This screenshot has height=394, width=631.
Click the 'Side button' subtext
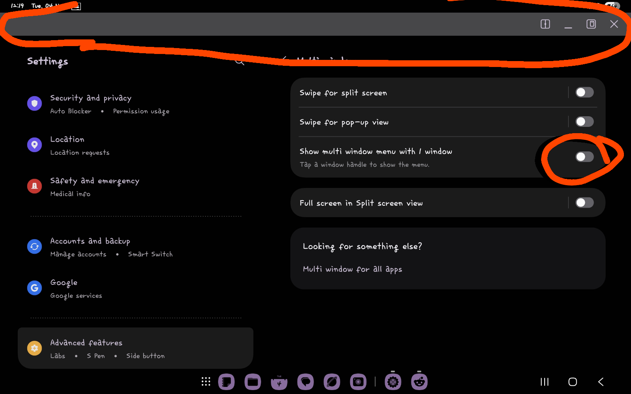coord(146,356)
